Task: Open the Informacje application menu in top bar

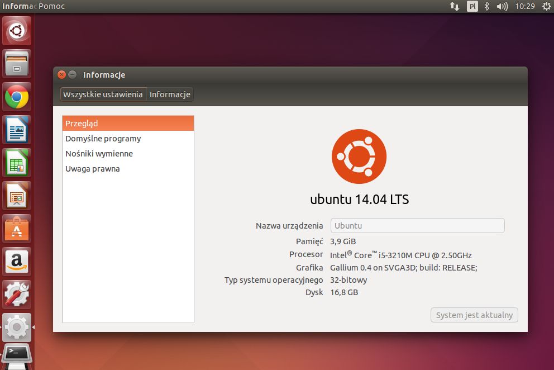Action: point(19,6)
